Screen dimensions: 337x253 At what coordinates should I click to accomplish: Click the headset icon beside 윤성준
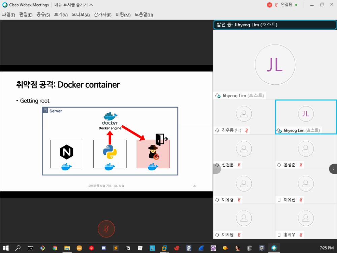click(279, 165)
